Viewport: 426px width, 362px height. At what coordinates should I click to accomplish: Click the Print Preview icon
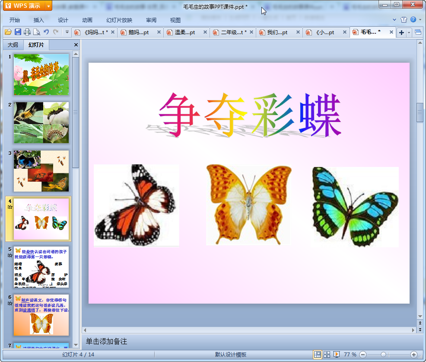37,32
